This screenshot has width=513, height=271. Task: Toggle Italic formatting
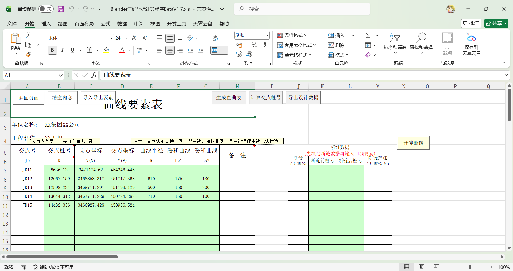pyautogui.click(x=63, y=50)
